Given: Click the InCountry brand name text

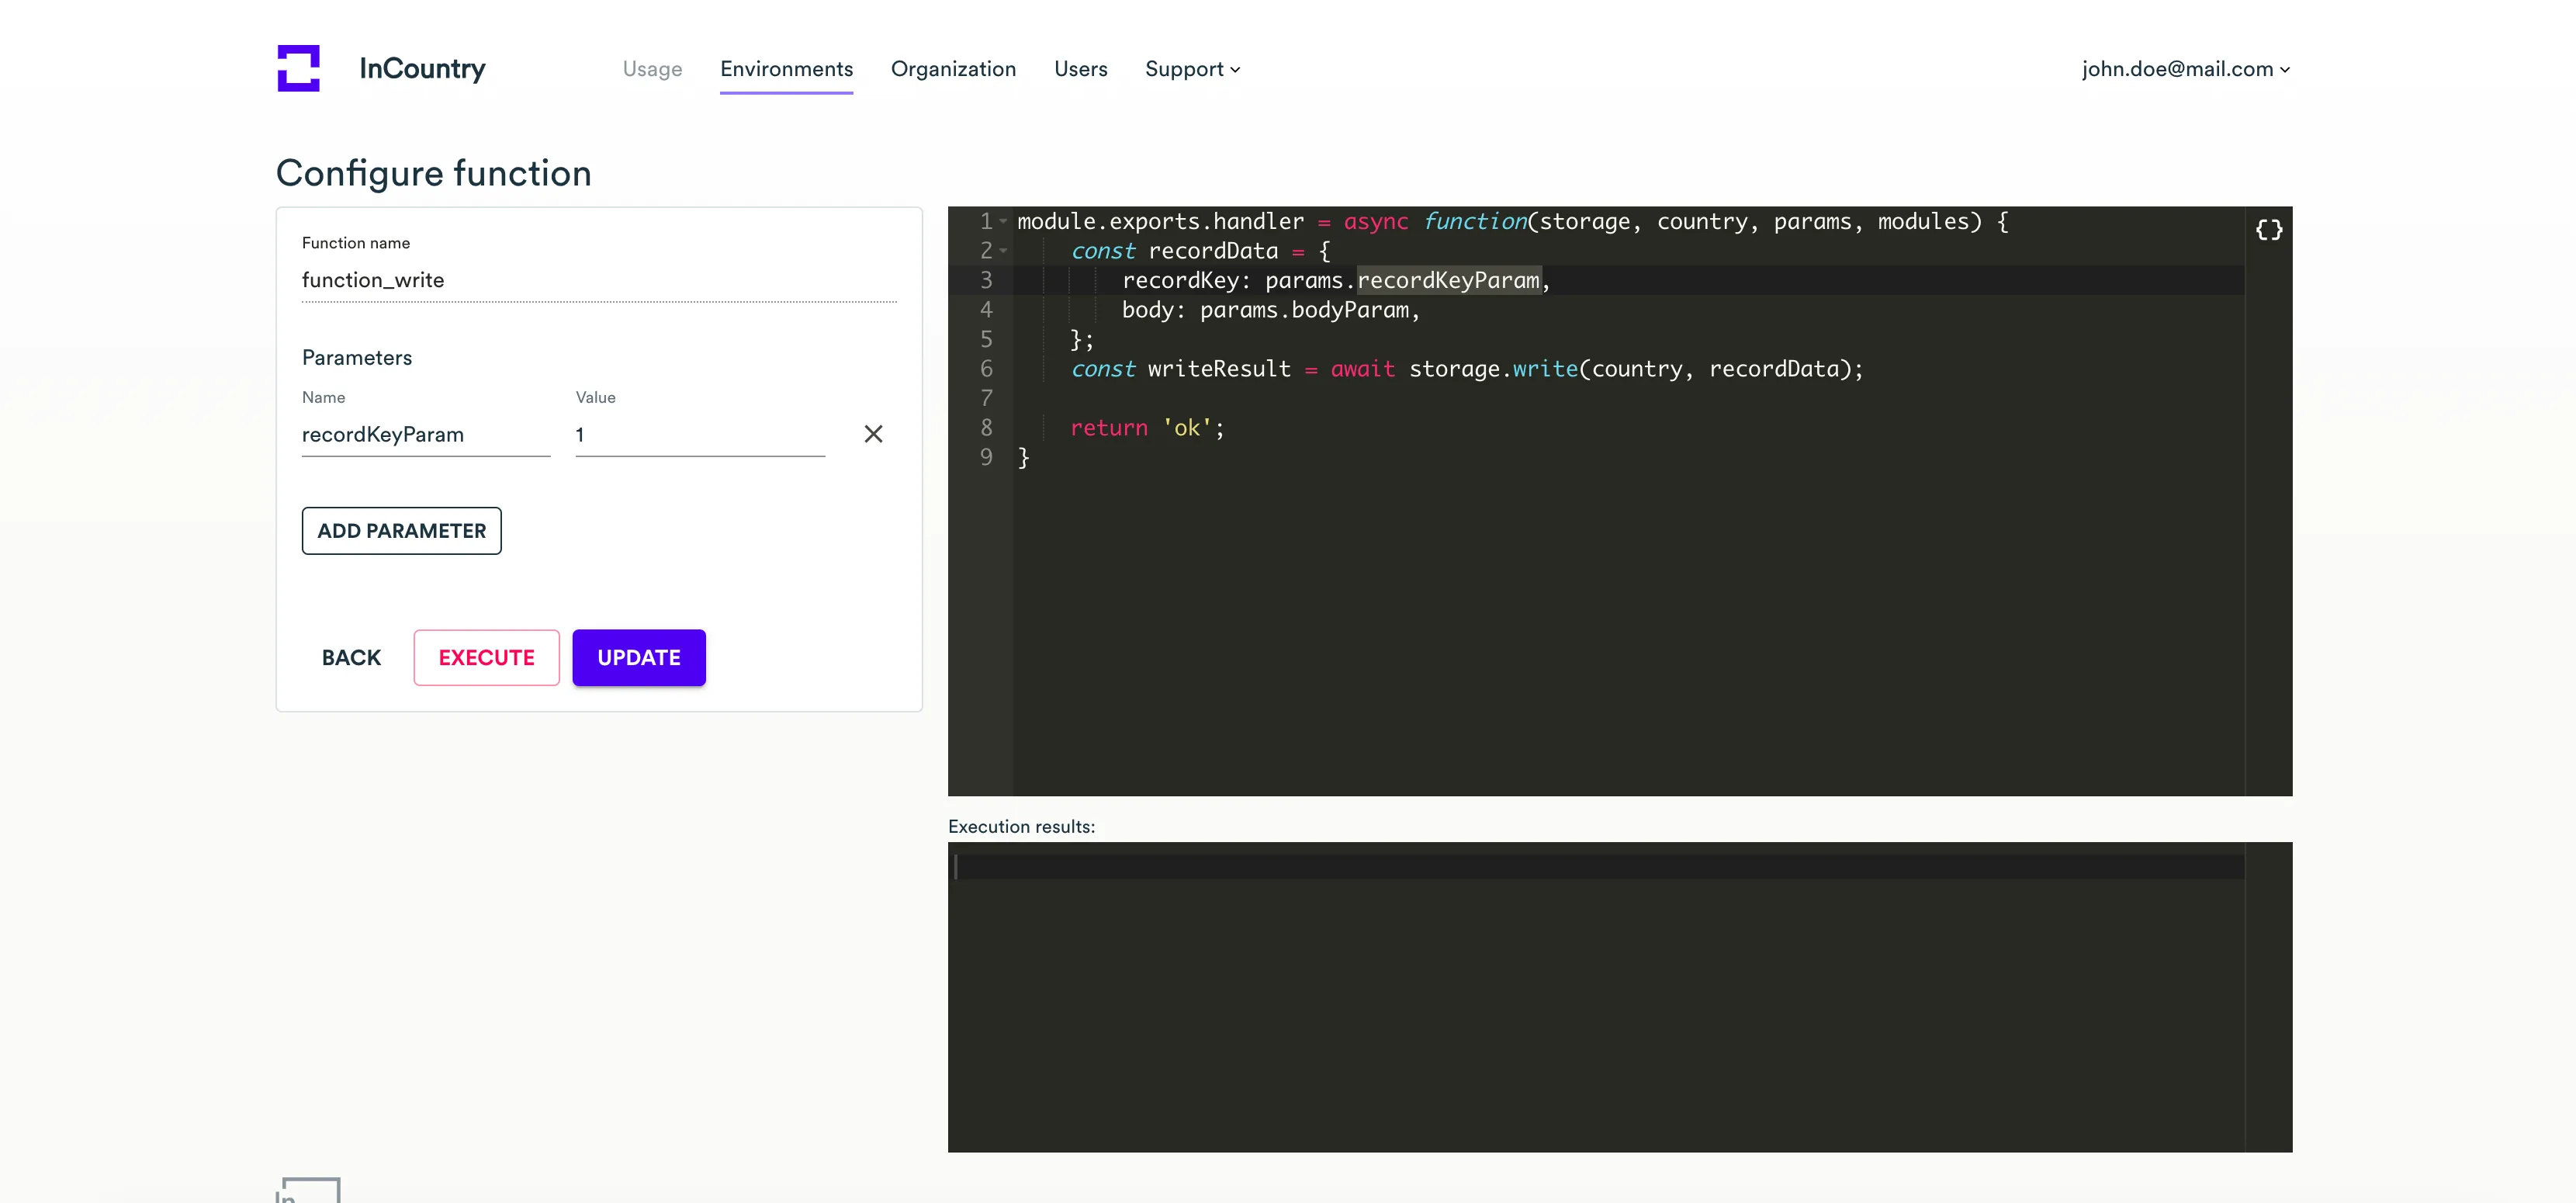Looking at the screenshot, I should [422, 68].
